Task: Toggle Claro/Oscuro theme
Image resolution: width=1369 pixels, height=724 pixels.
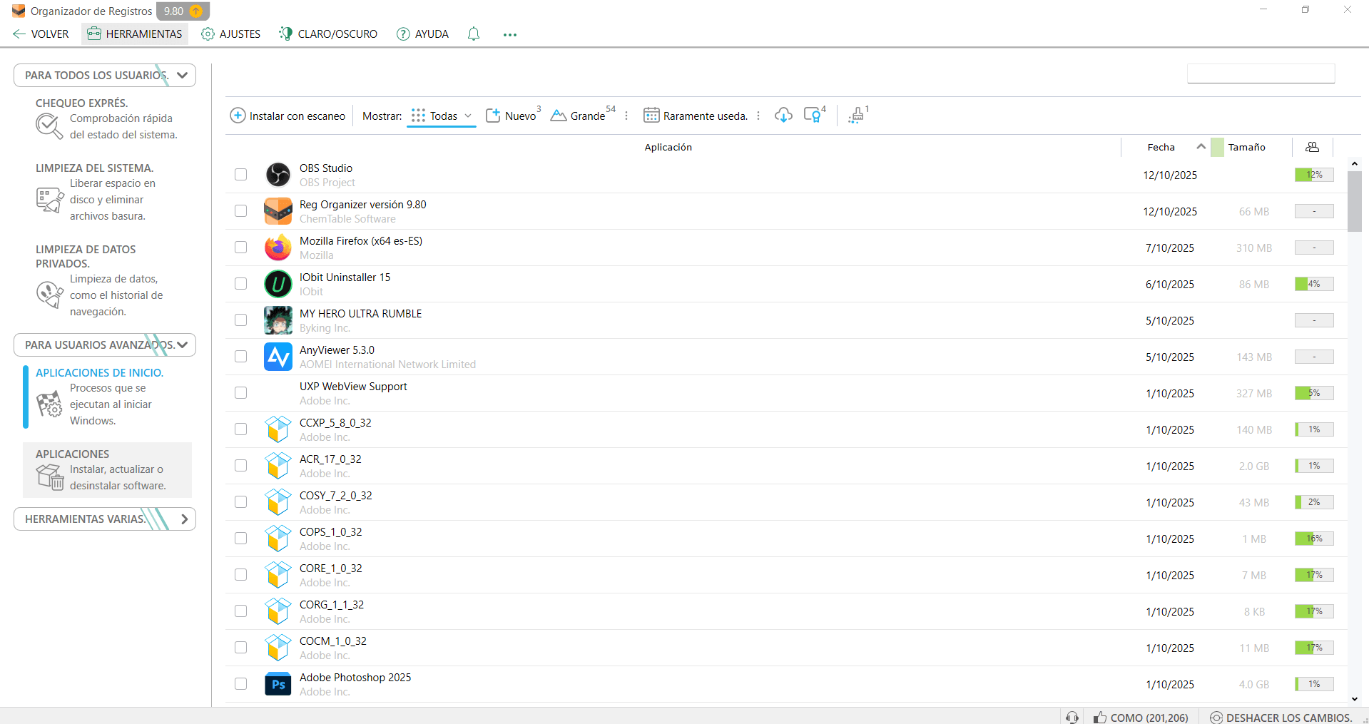Action: pyautogui.click(x=328, y=34)
